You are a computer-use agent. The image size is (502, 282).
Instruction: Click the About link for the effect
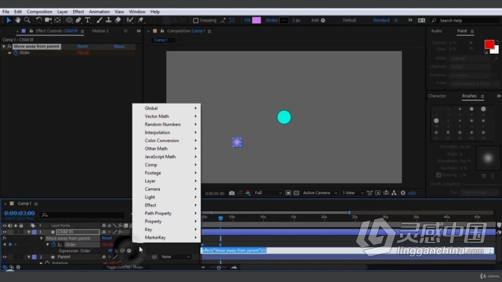coord(120,46)
